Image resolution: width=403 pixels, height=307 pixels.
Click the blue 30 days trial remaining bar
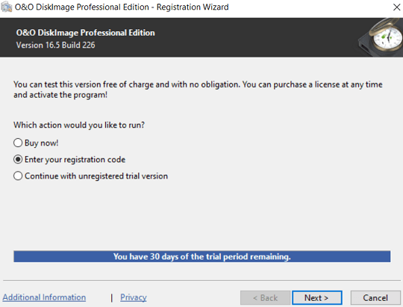[202, 256]
